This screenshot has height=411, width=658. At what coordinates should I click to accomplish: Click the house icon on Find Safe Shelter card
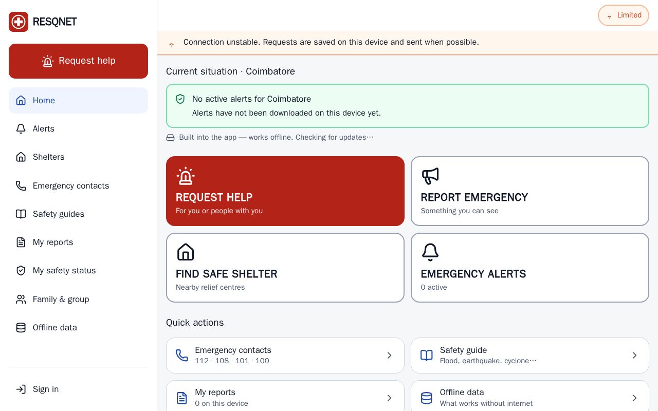click(x=186, y=252)
